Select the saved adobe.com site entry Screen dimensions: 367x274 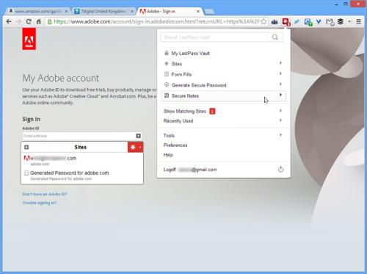(x=82, y=161)
